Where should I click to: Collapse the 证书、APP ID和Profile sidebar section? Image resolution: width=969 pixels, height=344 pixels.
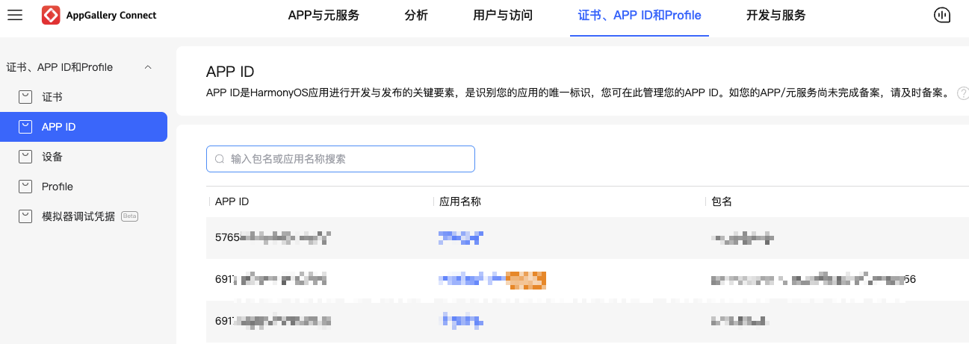pos(148,67)
